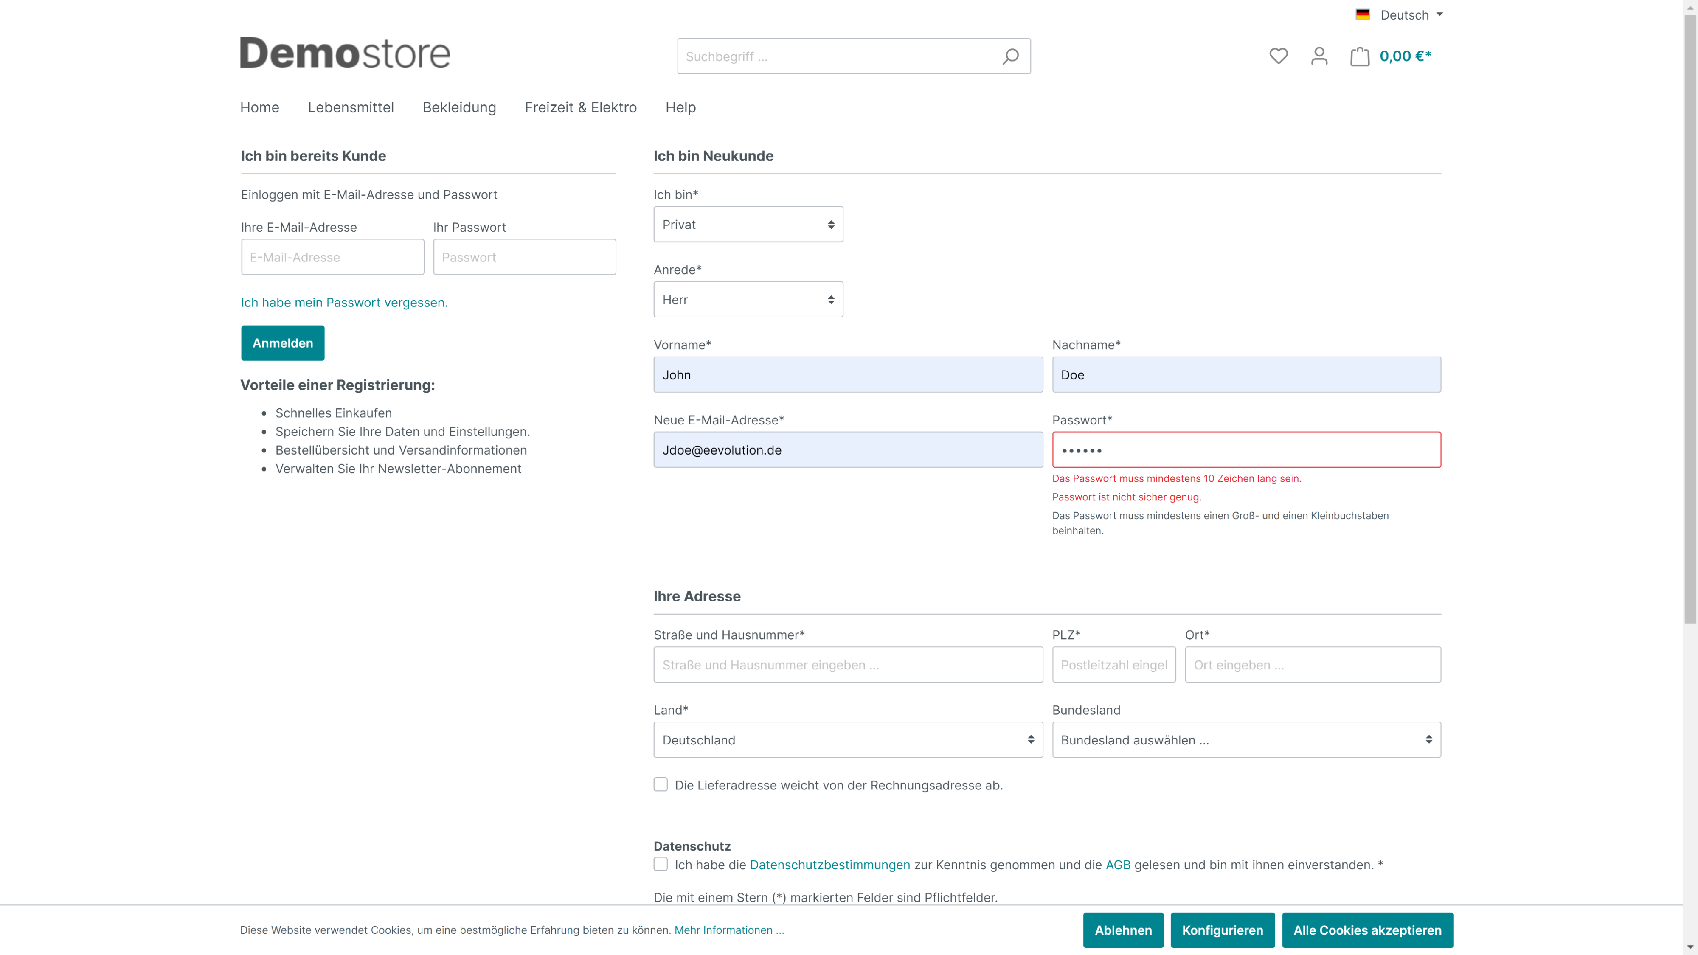Screen dimensions: 1698x955
Task: Click the search magnifier icon
Action: (1010, 56)
